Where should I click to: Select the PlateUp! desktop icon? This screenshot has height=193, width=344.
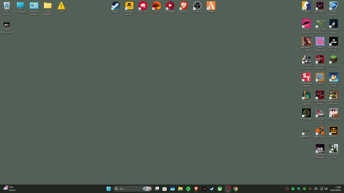click(x=320, y=79)
